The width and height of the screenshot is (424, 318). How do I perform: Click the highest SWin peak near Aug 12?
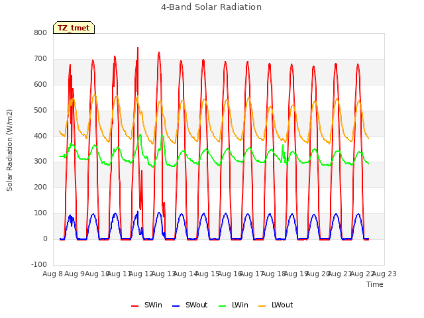tap(138, 48)
